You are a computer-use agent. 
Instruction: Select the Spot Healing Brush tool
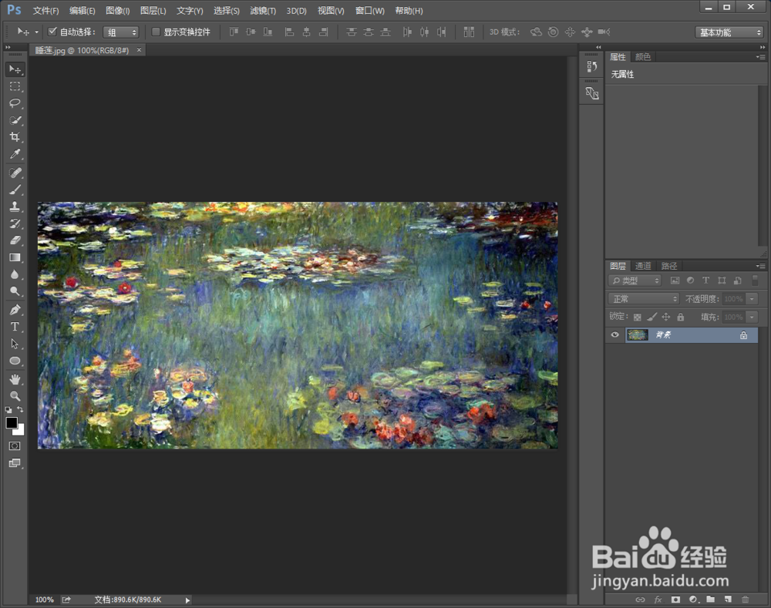tap(15, 173)
